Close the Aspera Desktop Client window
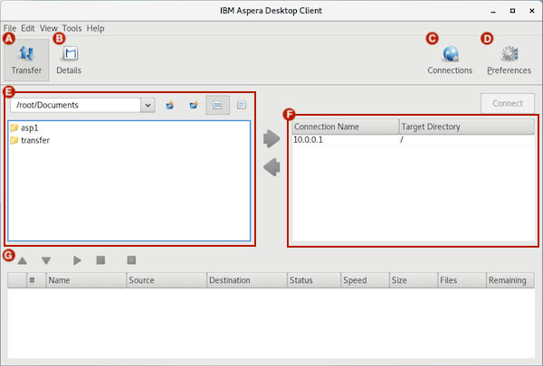 click(x=532, y=11)
